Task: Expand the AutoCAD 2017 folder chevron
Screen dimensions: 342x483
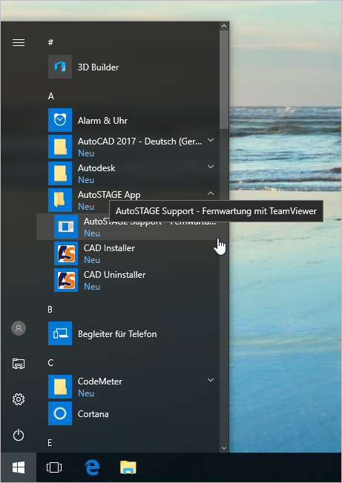Action: 211,141
